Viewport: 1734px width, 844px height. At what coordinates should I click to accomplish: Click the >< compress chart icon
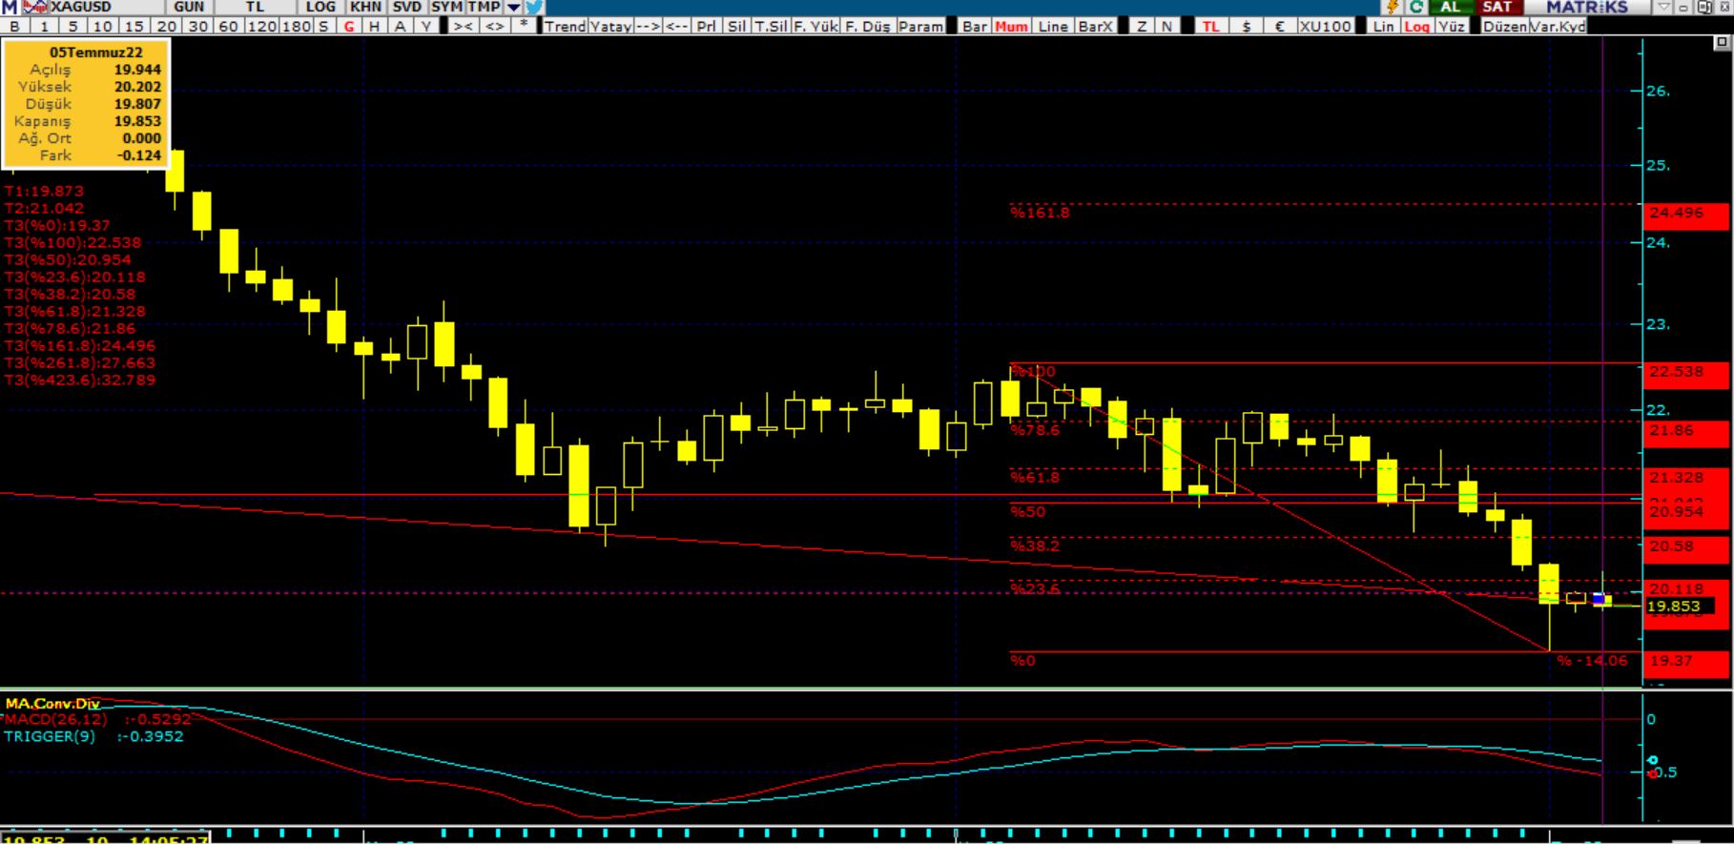point(463,26)
